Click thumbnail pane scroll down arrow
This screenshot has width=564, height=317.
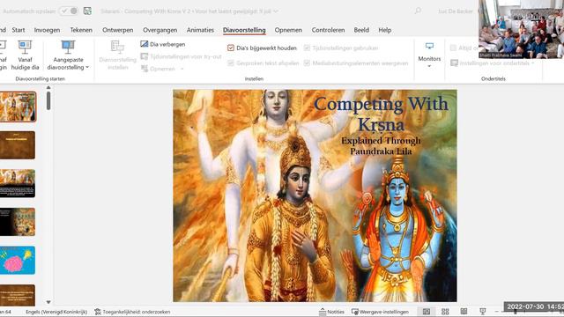48,302
